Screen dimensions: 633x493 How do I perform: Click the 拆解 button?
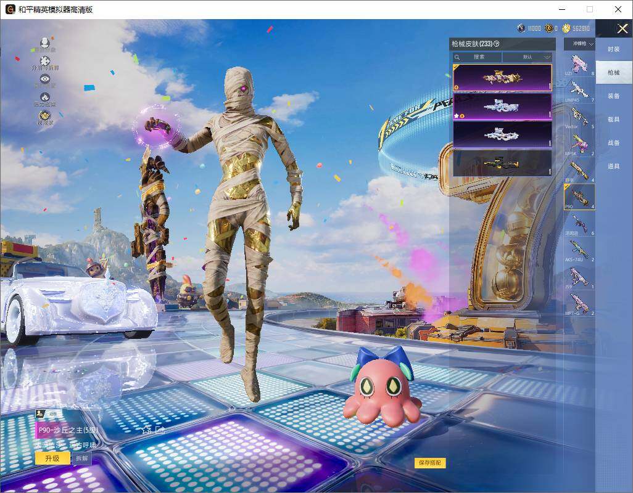(81, 458)
